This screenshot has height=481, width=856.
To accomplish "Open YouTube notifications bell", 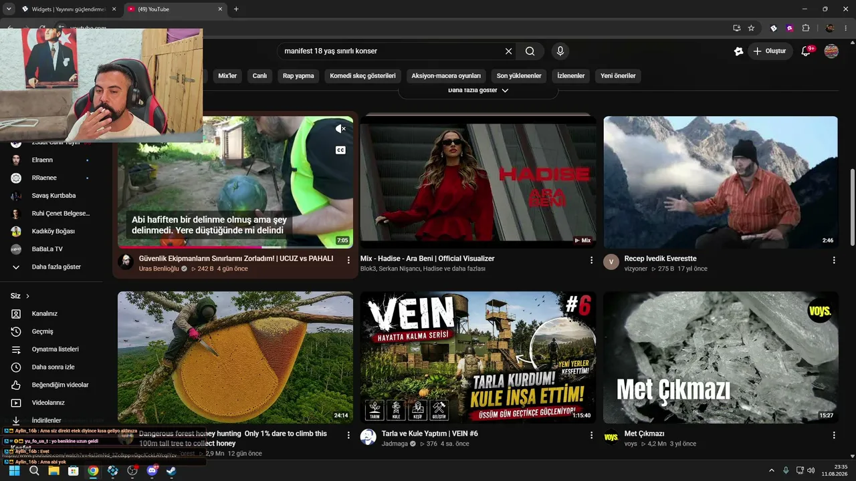I will point(806,51).
